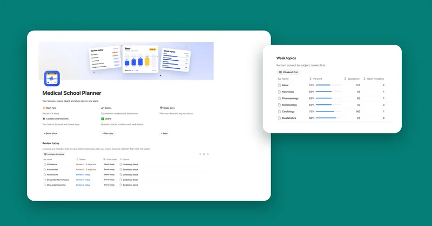The width and height of the screenshot is (432, 226).
Task: Open the sort icon above the review table
Action: (204, 154)
